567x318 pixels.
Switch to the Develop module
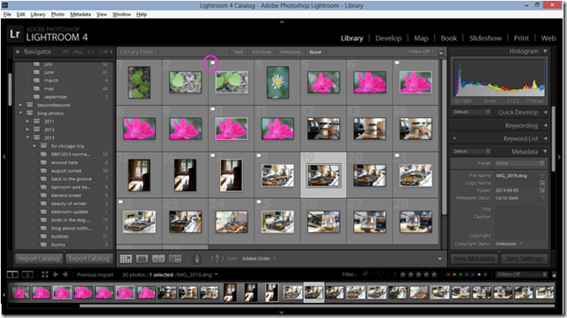[x=388, y=38]
